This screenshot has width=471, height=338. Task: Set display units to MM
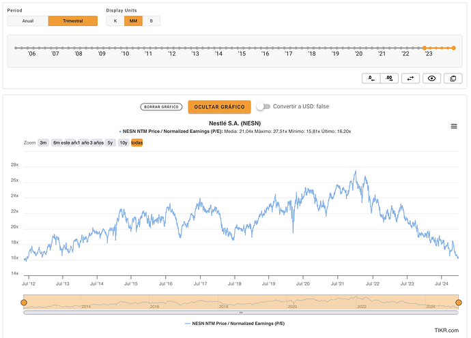pos(133,21)
